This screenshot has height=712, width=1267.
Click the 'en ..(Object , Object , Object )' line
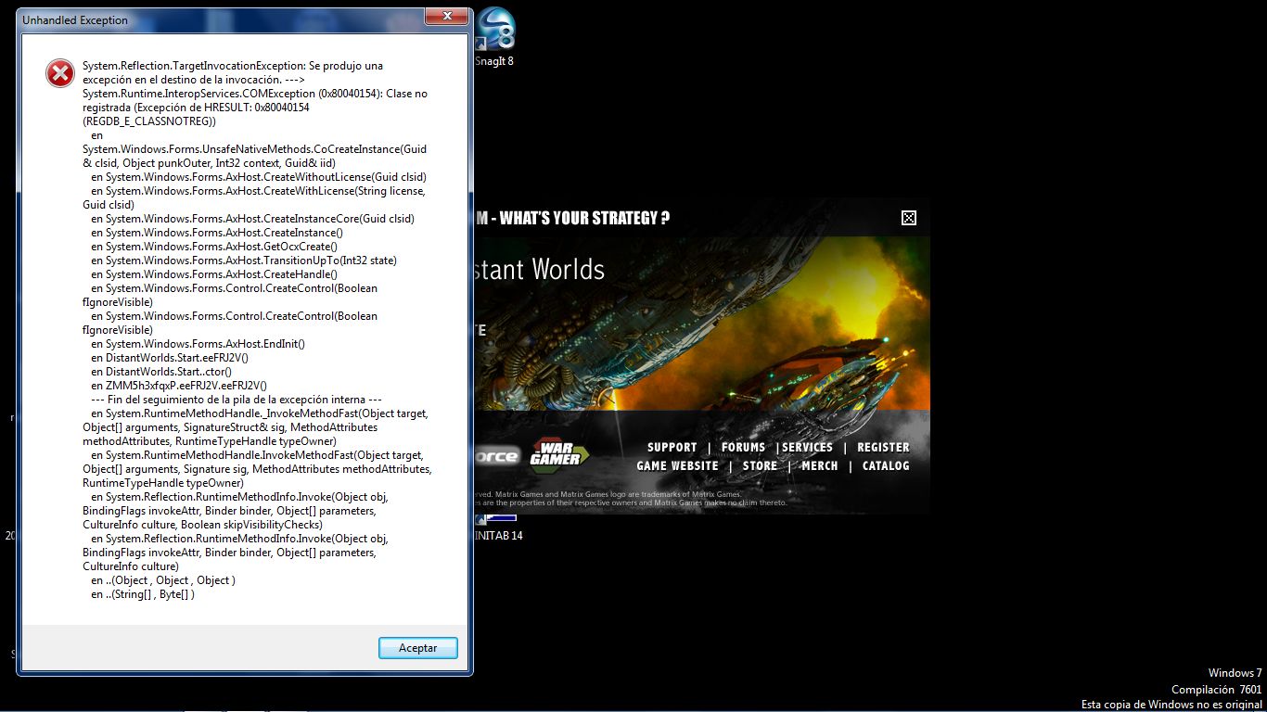tap(163, 580)
